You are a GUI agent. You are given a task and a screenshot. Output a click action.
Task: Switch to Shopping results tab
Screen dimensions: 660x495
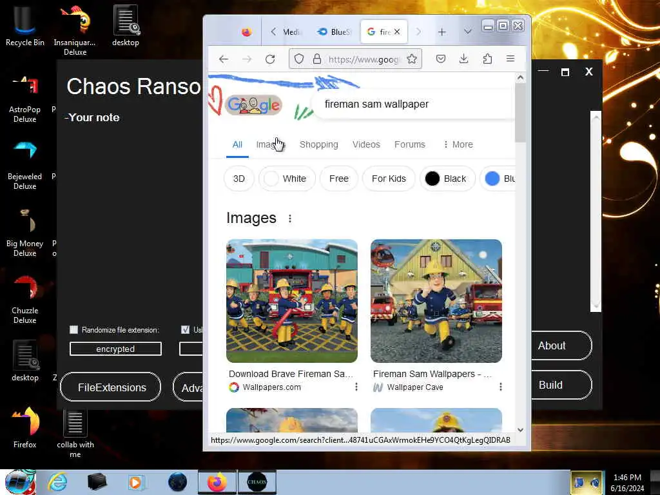click(x=318, y=145)
